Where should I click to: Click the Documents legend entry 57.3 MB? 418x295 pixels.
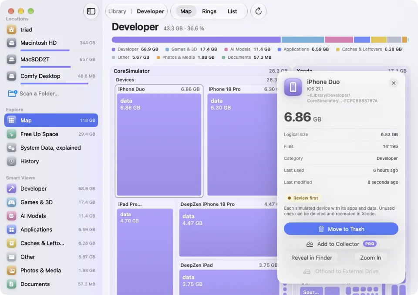[246, 57]
